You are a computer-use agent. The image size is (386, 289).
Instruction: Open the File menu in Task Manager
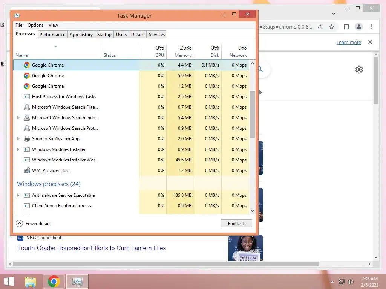19,25
